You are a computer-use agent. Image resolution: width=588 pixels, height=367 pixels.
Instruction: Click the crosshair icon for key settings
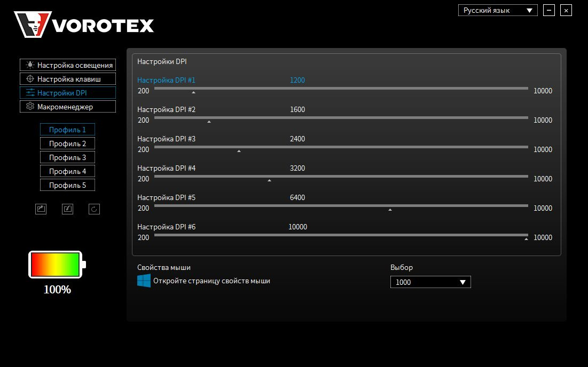point(31,78)
